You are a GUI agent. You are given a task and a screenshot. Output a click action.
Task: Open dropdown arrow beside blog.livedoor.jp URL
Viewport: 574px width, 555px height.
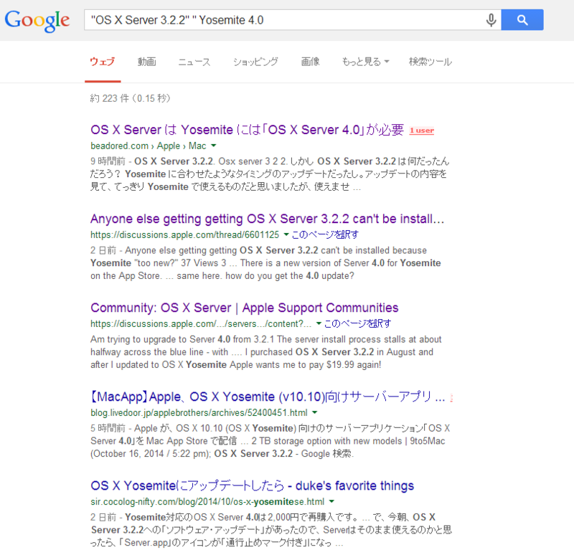(x=314, y=412)
